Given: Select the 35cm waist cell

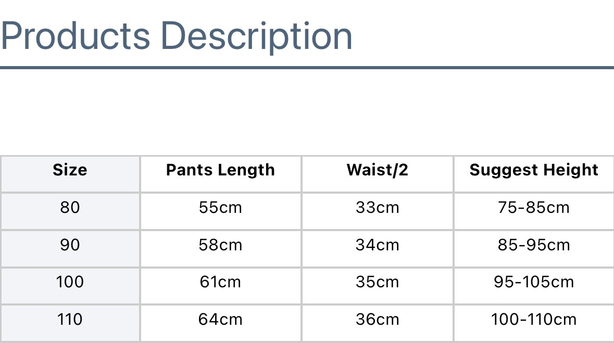Looking at the screenshot, I should pyautogui.click(x=377, y=282).
